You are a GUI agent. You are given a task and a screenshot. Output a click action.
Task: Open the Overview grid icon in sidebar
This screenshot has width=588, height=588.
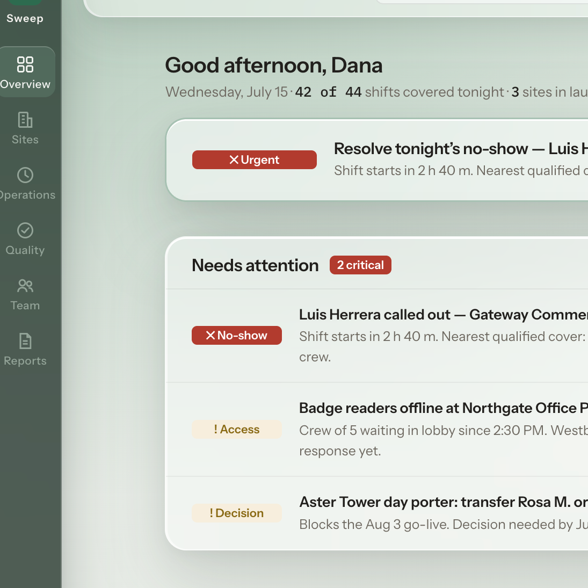[x=25, y=64]
